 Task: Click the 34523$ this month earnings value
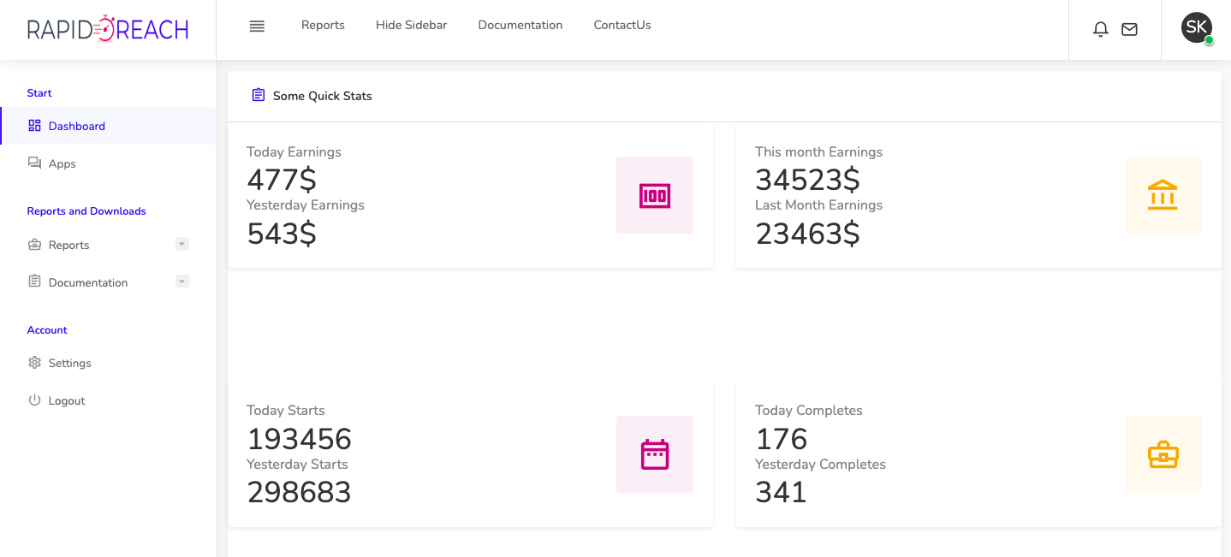click(808, 180)
